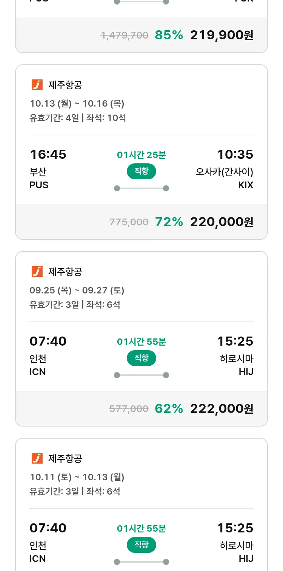The height and width of the screenshot is (571, 283).
Task: Click the 16:45 Busan departure time
Action: click(x=48, y=154)
